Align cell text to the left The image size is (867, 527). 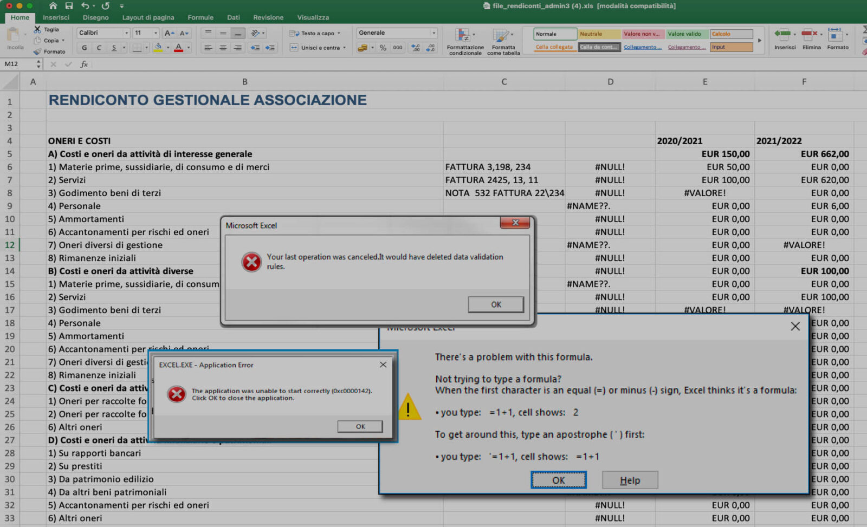(208, 48)
